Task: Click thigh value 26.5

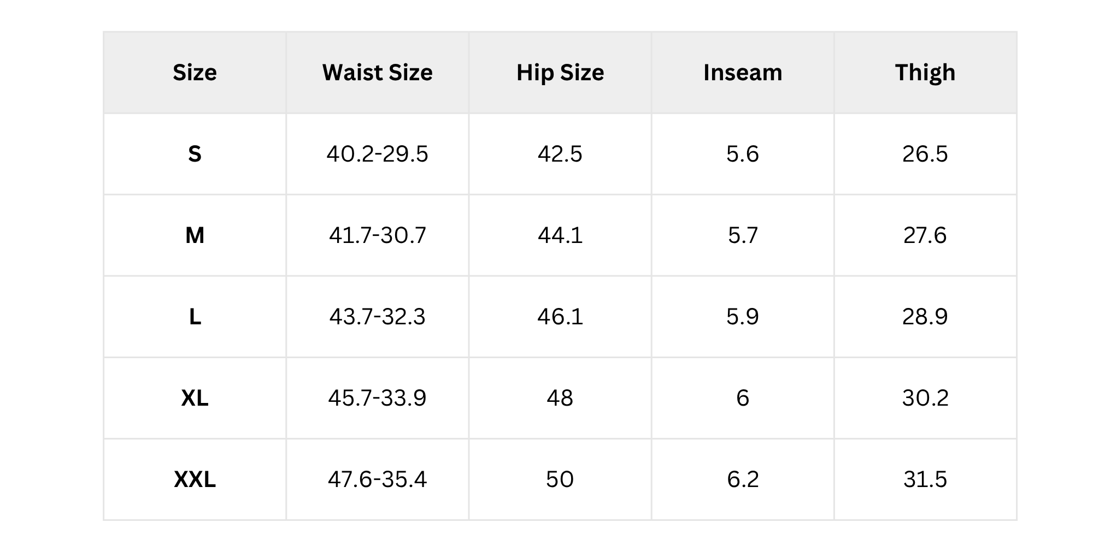Action: 925,154
